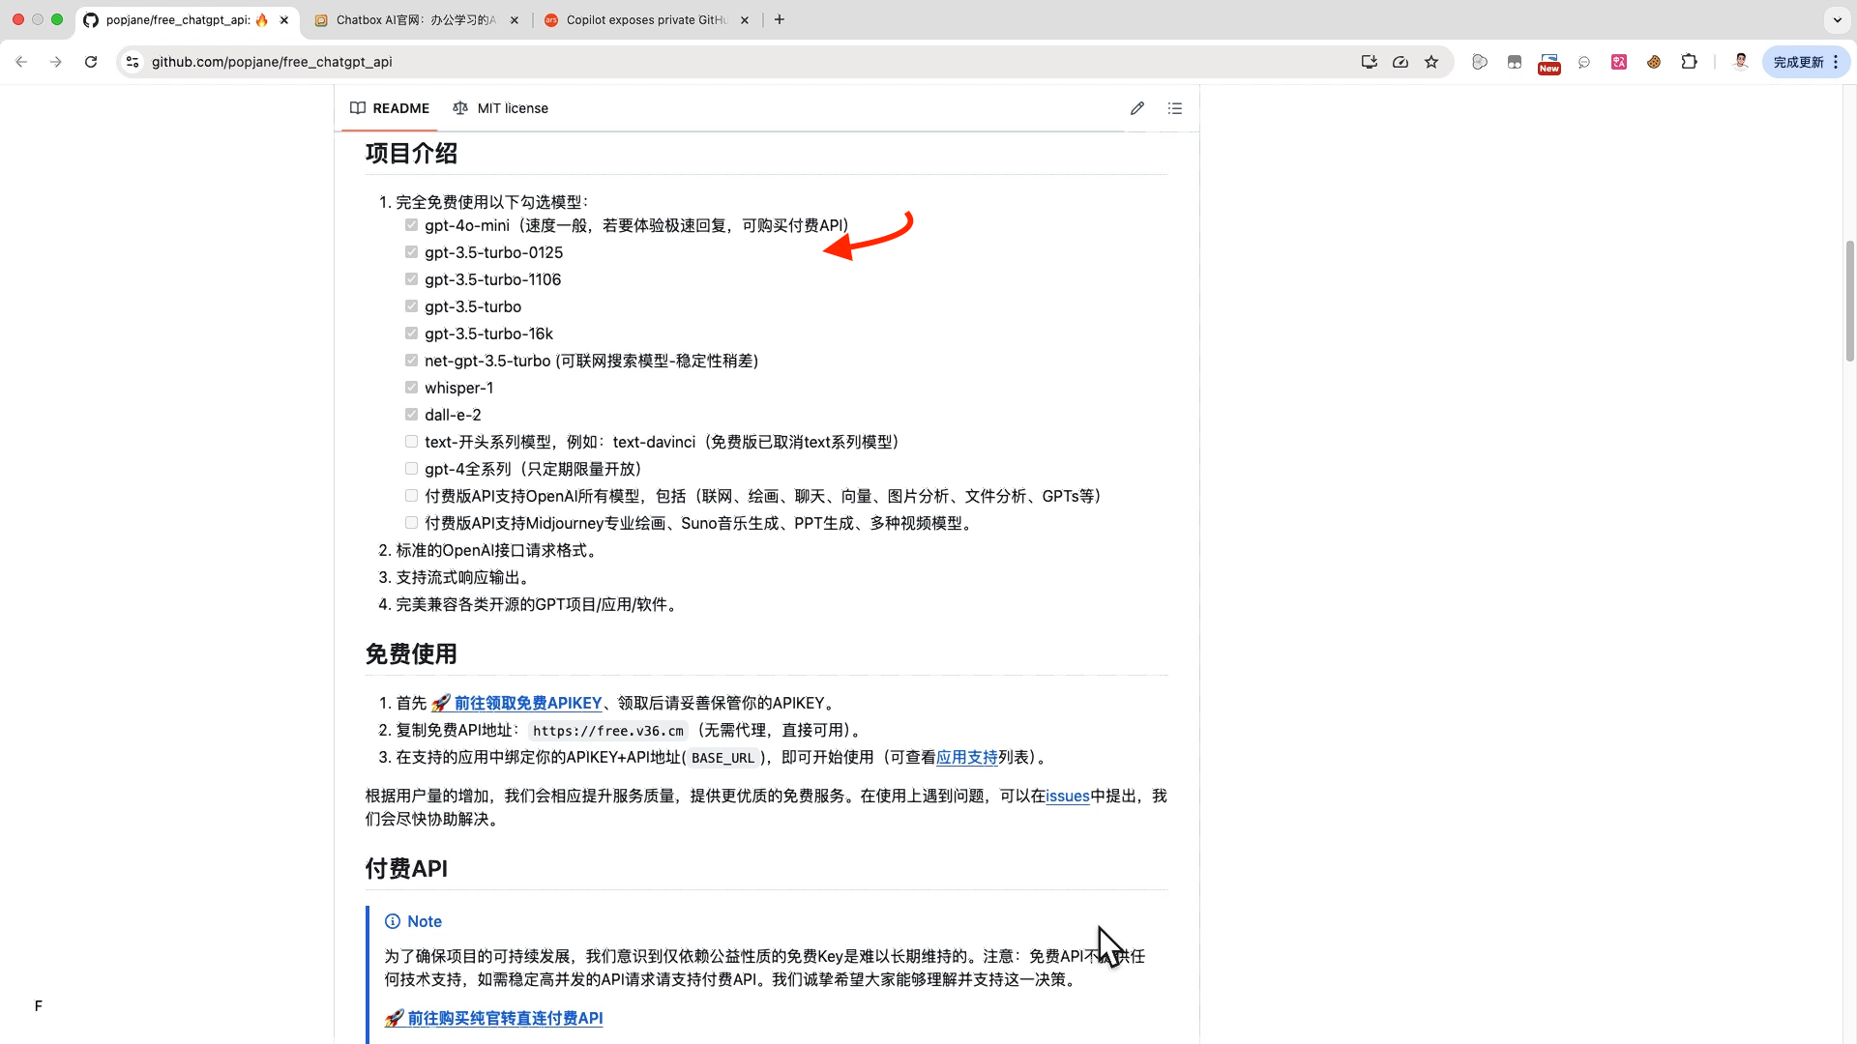This screenshot has width=1857, height=1044.
Task: Close the Copilot exposes private GitHub tab
Action: [745, 19]
